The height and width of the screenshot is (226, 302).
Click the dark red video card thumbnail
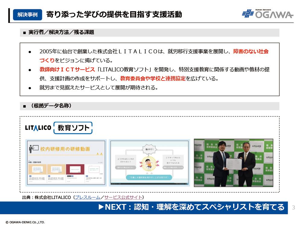(x=75, y=169)
